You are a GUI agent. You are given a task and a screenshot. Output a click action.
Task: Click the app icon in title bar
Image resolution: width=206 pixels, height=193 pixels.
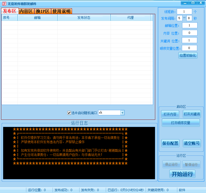click(4, 4)
